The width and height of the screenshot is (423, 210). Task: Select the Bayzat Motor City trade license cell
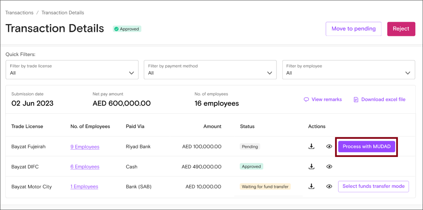[x=31, y=187]
